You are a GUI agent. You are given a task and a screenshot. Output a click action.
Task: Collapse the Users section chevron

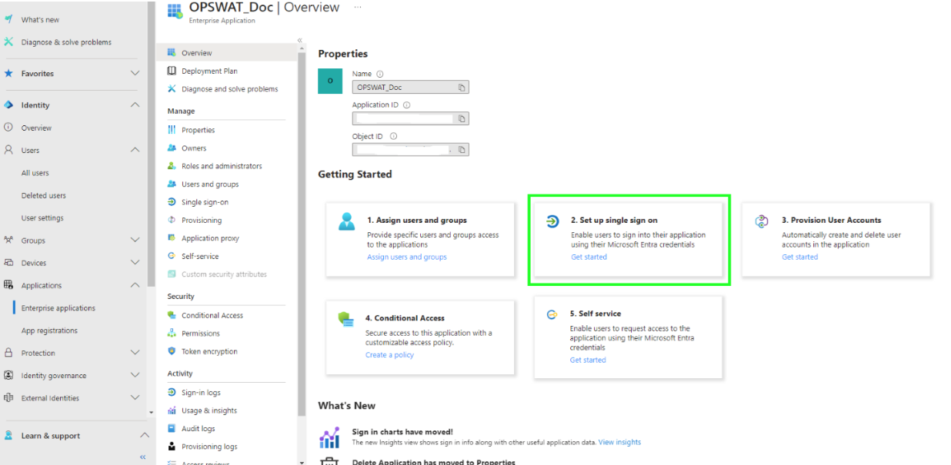[135, 150]
